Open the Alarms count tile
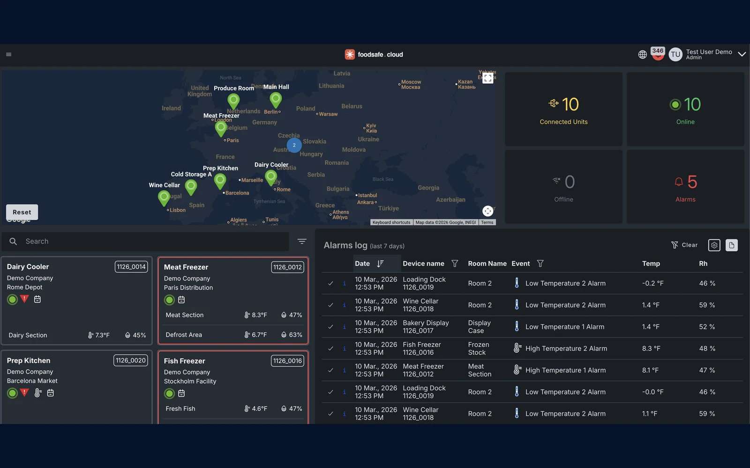 tap(685, 187)
